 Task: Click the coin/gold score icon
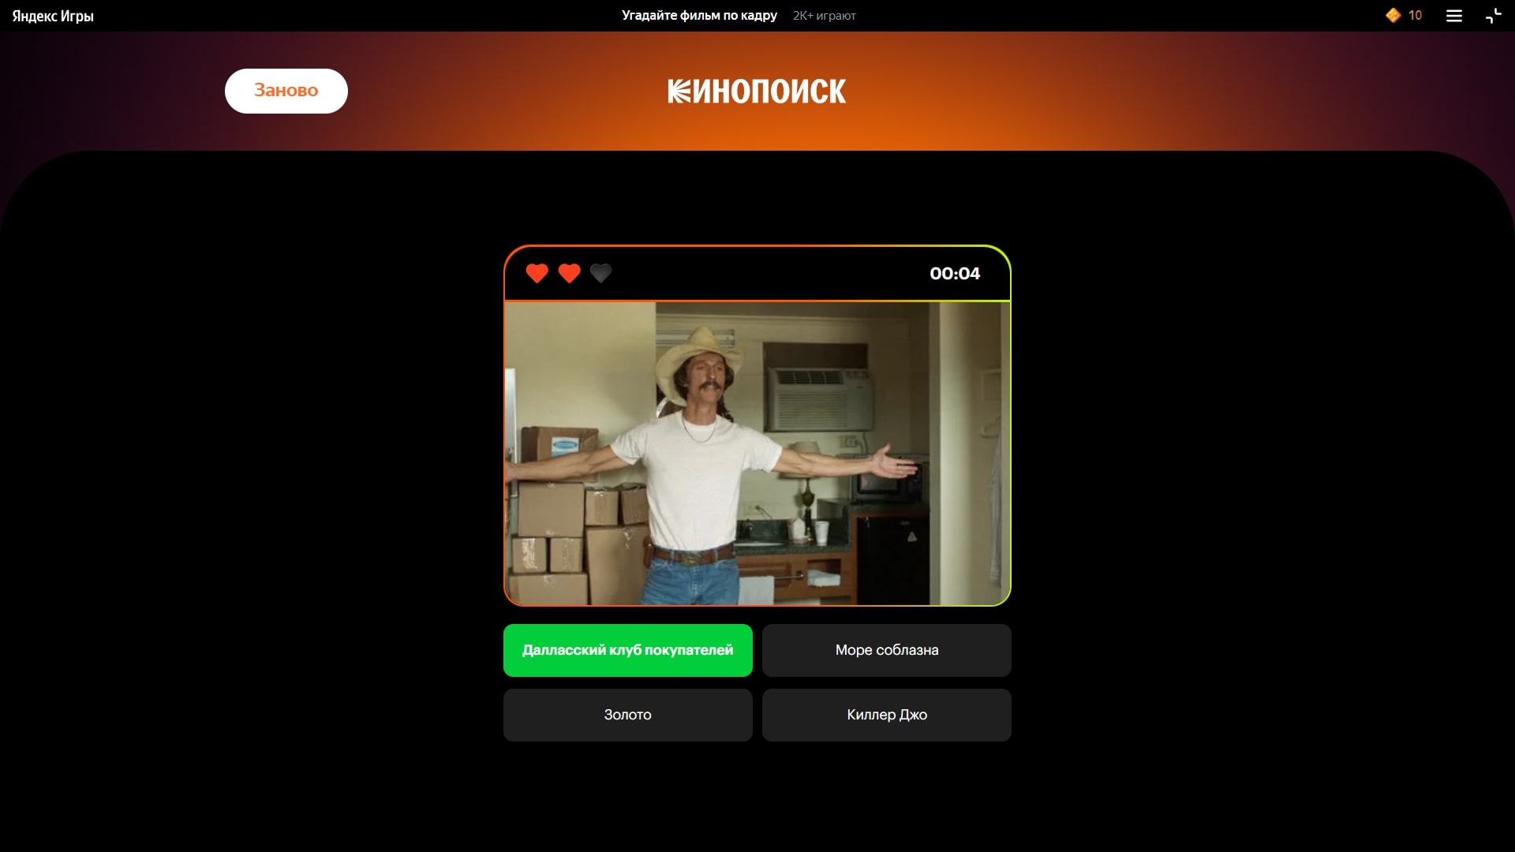click(1391, 14)
